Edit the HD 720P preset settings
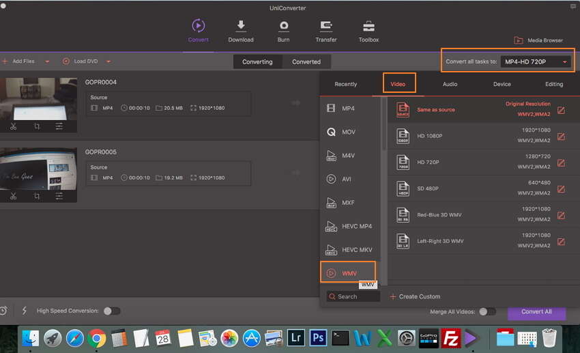This screenshot has height=353, width=580. tap(561, 163)
